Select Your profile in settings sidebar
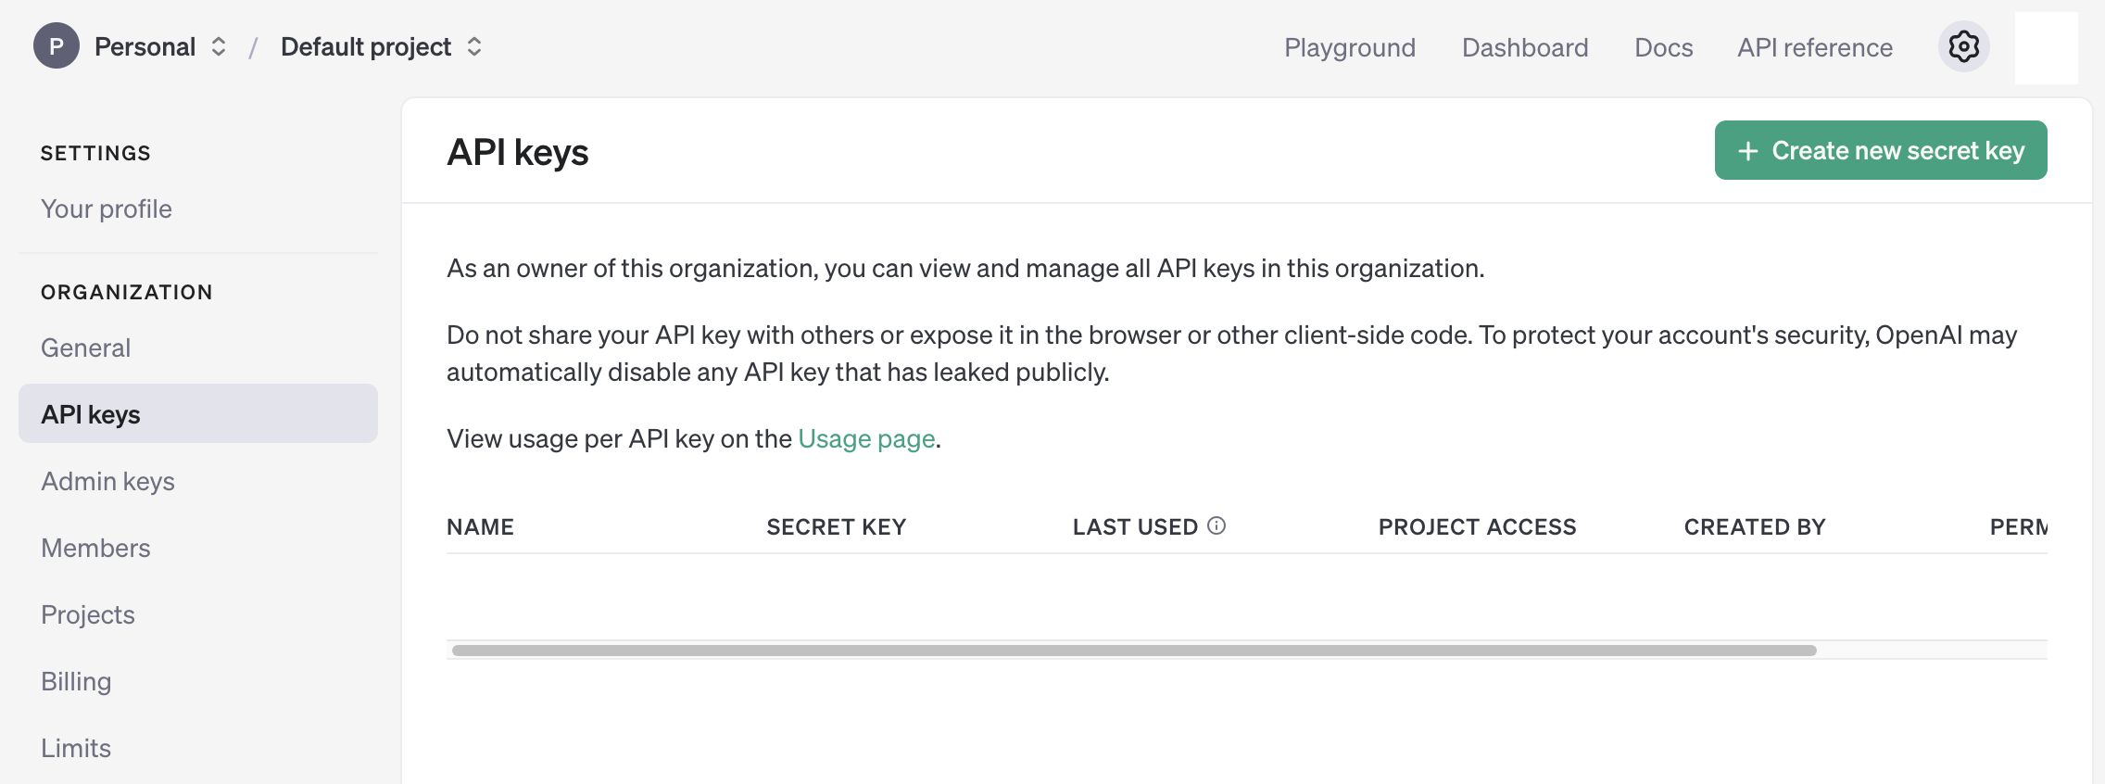 [107, 209]
